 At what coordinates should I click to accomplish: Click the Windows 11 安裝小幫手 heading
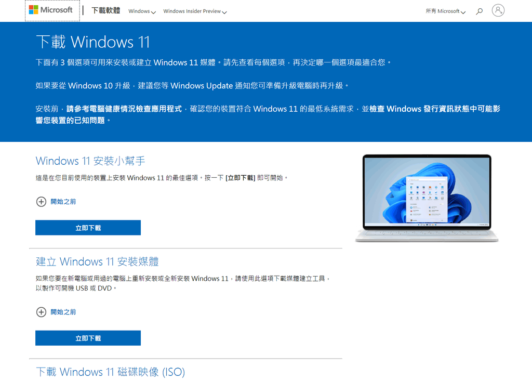coord(90,161)
